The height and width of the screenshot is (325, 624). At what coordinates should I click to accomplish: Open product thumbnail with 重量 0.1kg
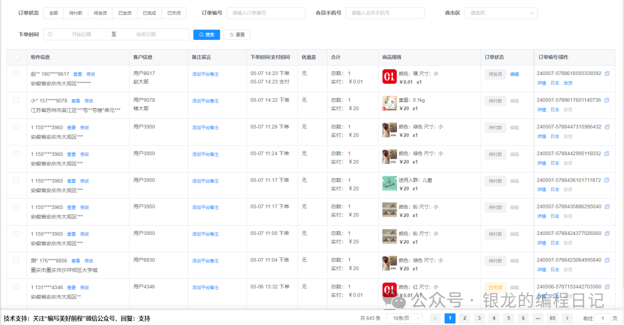click(x=389, y=103)
